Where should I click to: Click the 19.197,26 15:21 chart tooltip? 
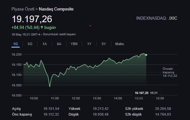(x=146, y=93)
